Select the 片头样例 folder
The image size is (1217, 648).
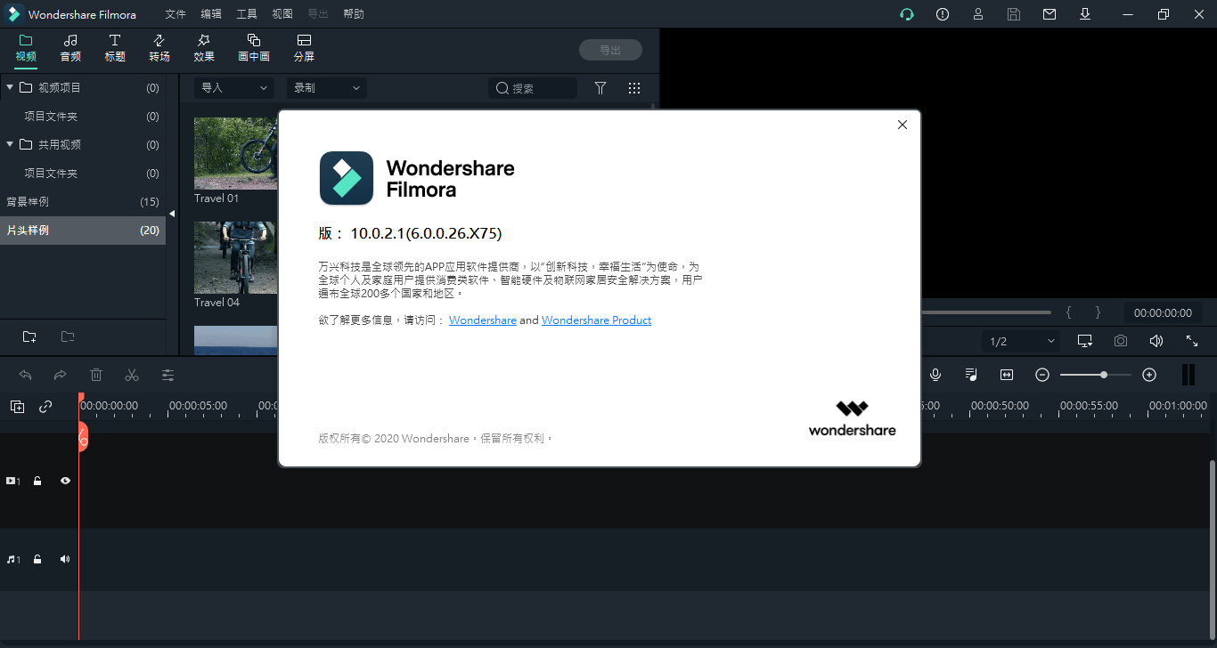[83, 231]
